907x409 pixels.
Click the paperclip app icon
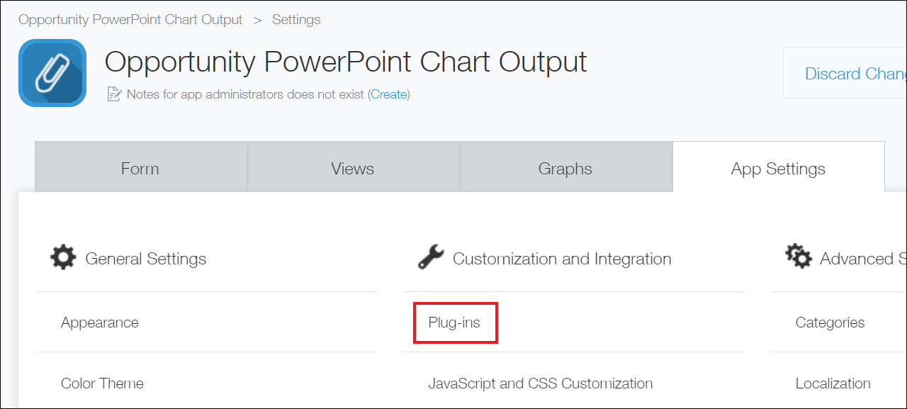[x=52, y=73]
